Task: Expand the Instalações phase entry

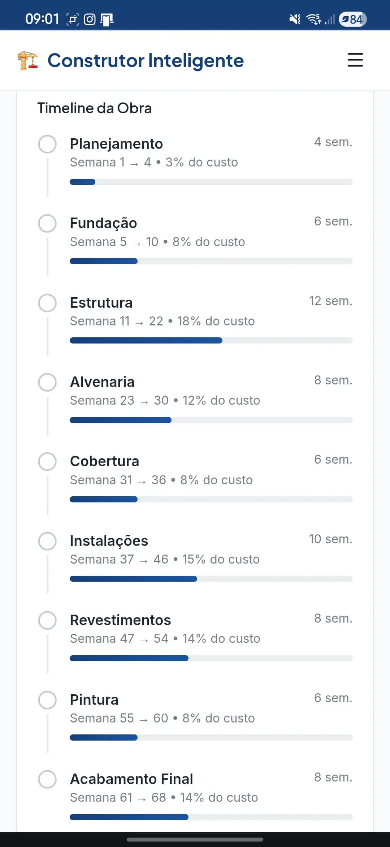Action: 109,541
